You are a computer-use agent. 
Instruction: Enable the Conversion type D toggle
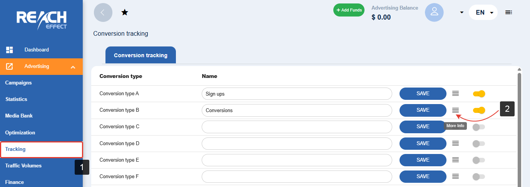click(x=479, y=144)
